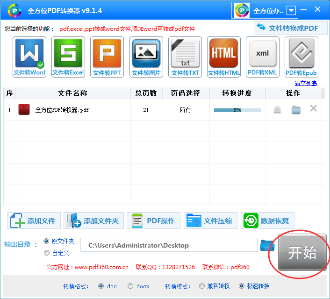
Task: Click the 联系QQ：1328271526 text
Action: click(165, 267)
